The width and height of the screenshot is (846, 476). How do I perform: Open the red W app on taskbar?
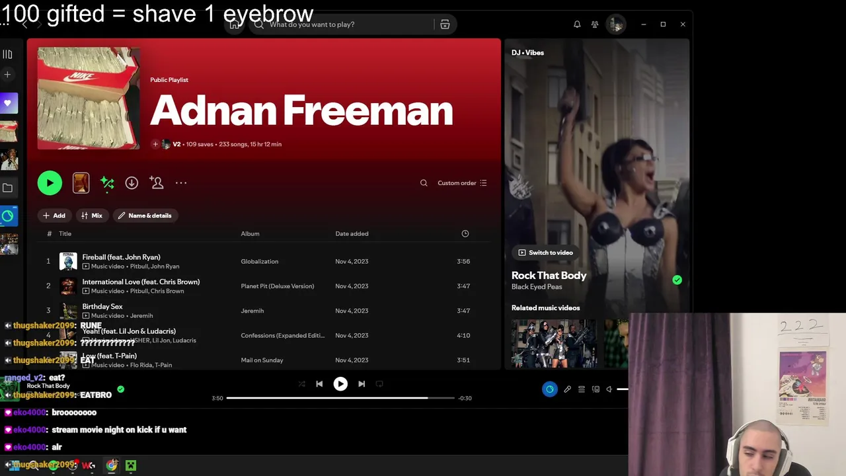pyautogui.click(x=88, y=465)
